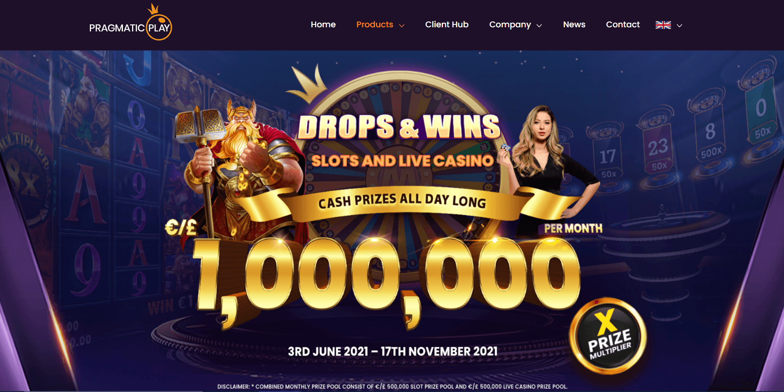Open the Products menu item
Viewport: 784px width, 392px height.
[x=375, y=24]
